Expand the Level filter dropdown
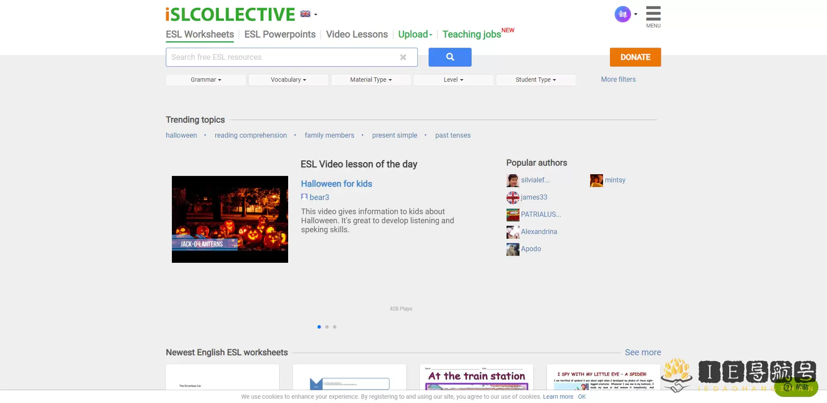This screenshot has width=827, height=403. 453,80
